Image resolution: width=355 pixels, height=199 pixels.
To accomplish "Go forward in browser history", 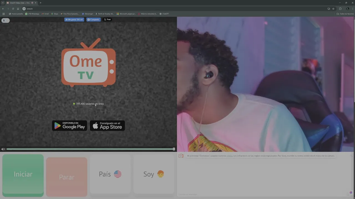I will click(8, 9).
